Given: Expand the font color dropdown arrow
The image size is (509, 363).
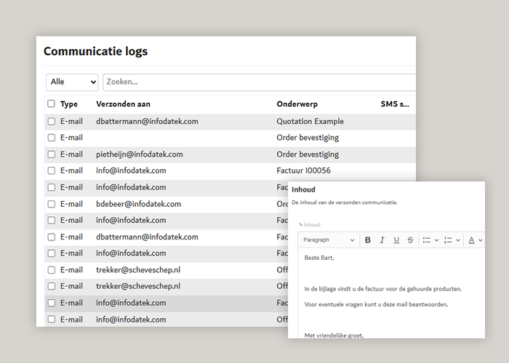Looking at the screenshot, I should [x=481, y=240].
